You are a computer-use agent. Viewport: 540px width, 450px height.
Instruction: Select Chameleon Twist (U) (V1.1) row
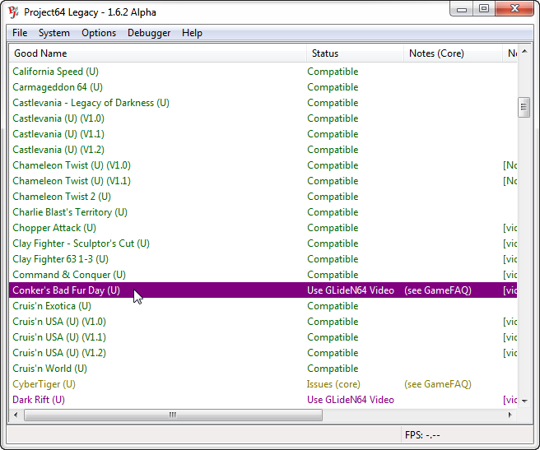pos(263,181)
